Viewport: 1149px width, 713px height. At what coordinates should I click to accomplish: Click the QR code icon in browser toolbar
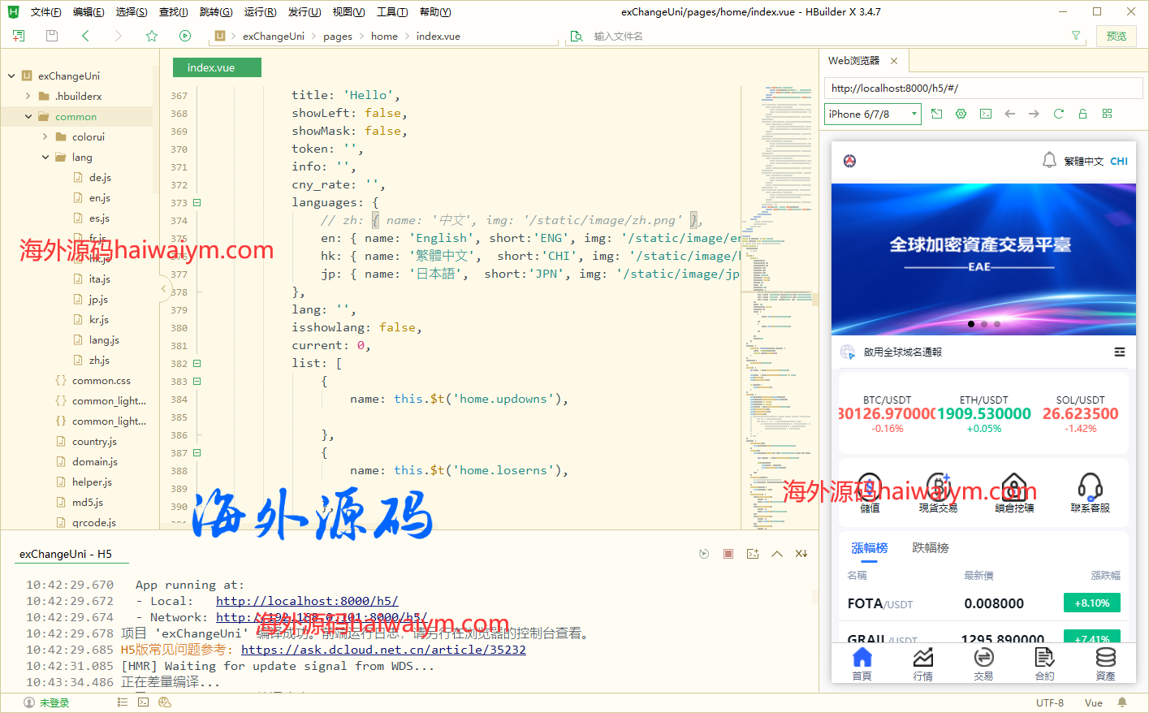[x=1107, y=114]
